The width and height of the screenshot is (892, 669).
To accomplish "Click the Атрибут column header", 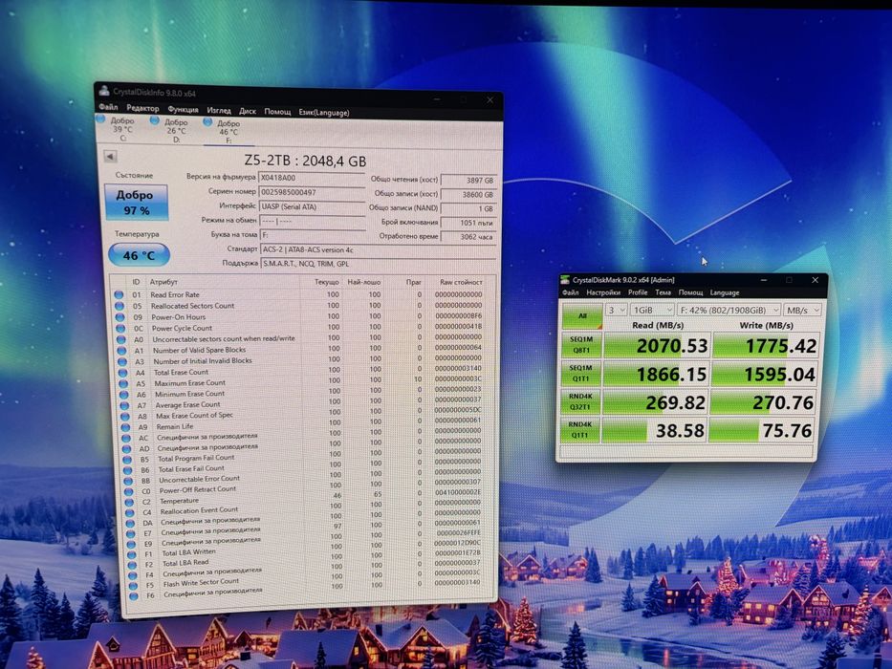I will [x=163, y=282].
